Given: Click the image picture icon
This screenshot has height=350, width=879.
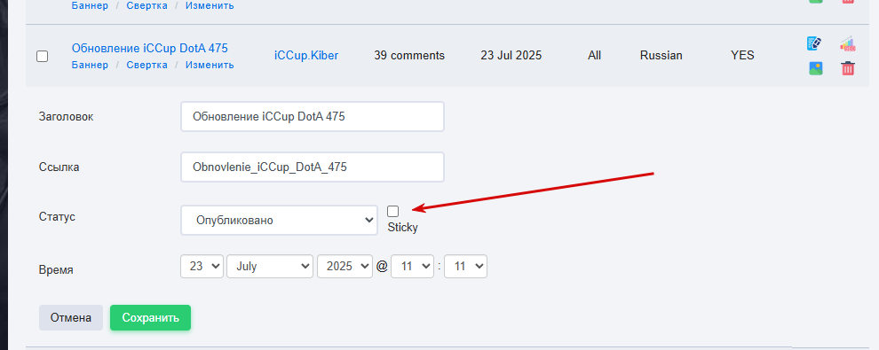Looking at the screenshot, I should point(816,68).
